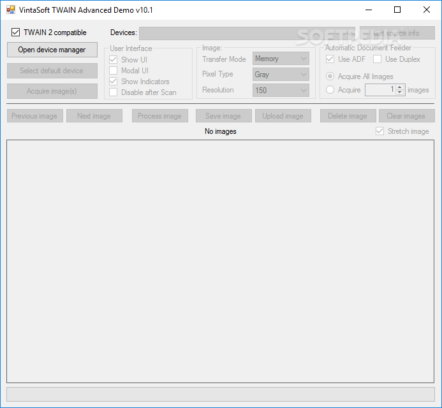This screenshot has width=442, height=408.
Task: Open the Transfer Mode dropdown
Action: (x=281, y=59)
